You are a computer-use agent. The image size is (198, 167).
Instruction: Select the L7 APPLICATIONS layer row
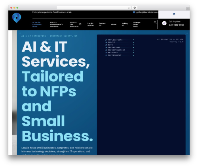pyautogui.click(x=119, y=40)
